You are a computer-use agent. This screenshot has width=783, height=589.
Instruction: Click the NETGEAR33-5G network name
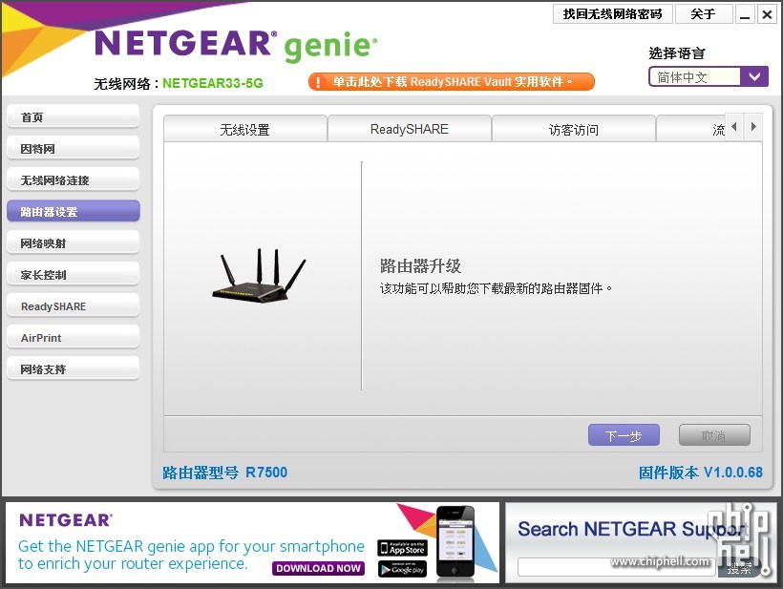click(213, 83)
